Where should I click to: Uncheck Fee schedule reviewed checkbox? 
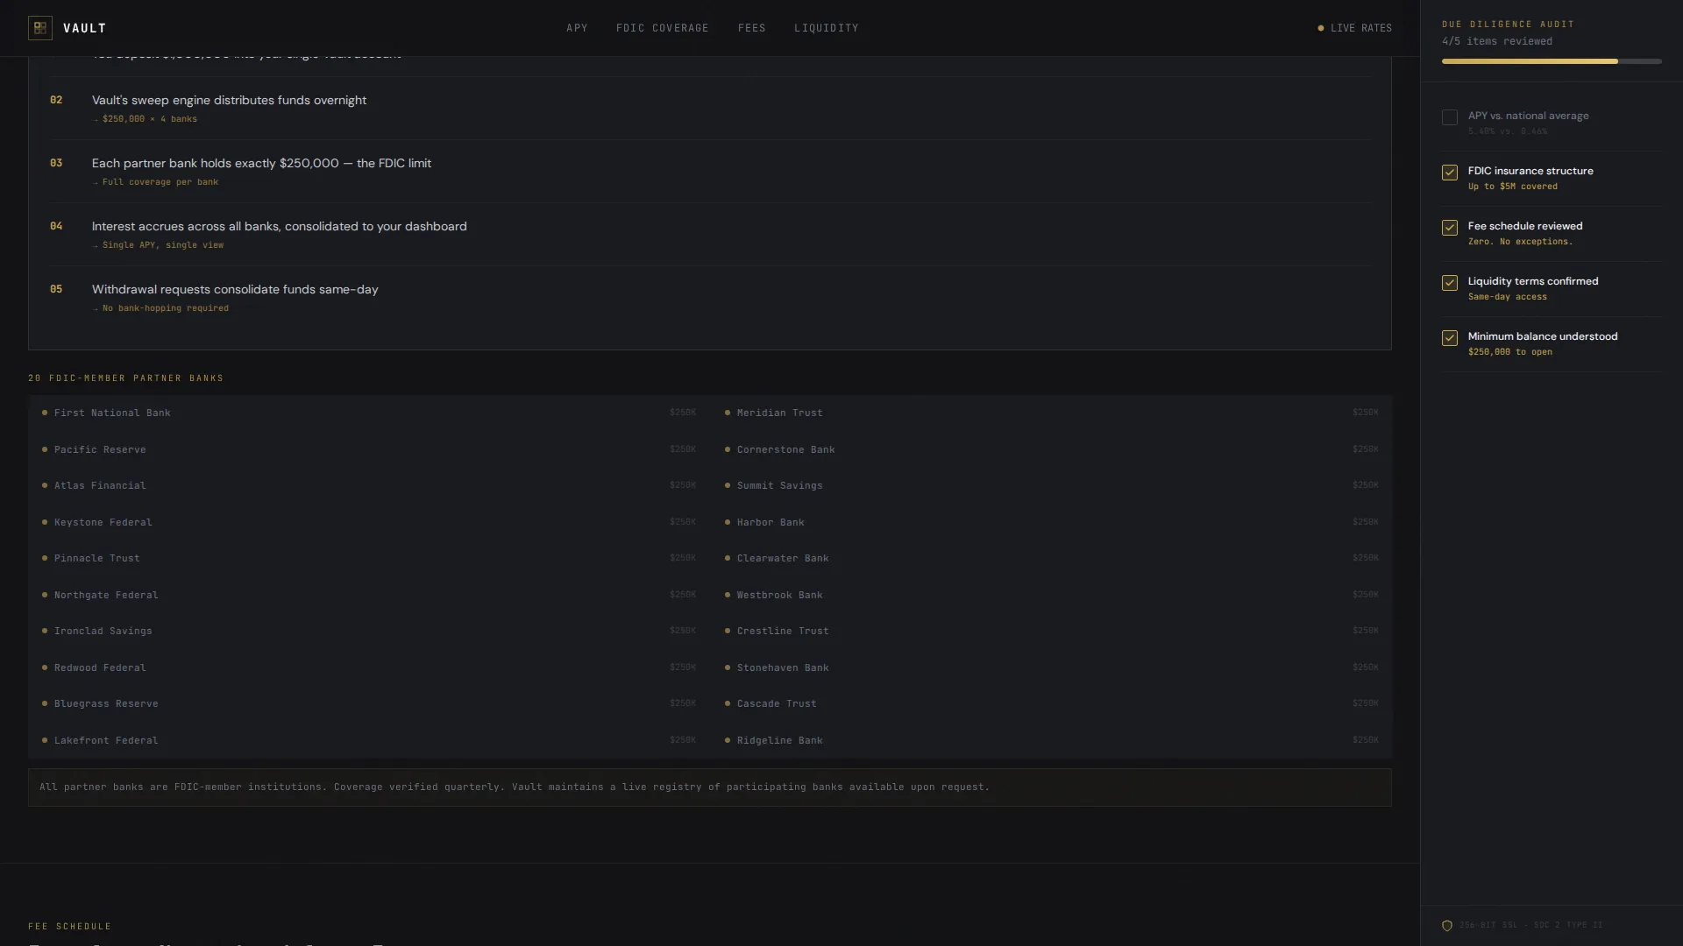click(x=1450, y=228)
